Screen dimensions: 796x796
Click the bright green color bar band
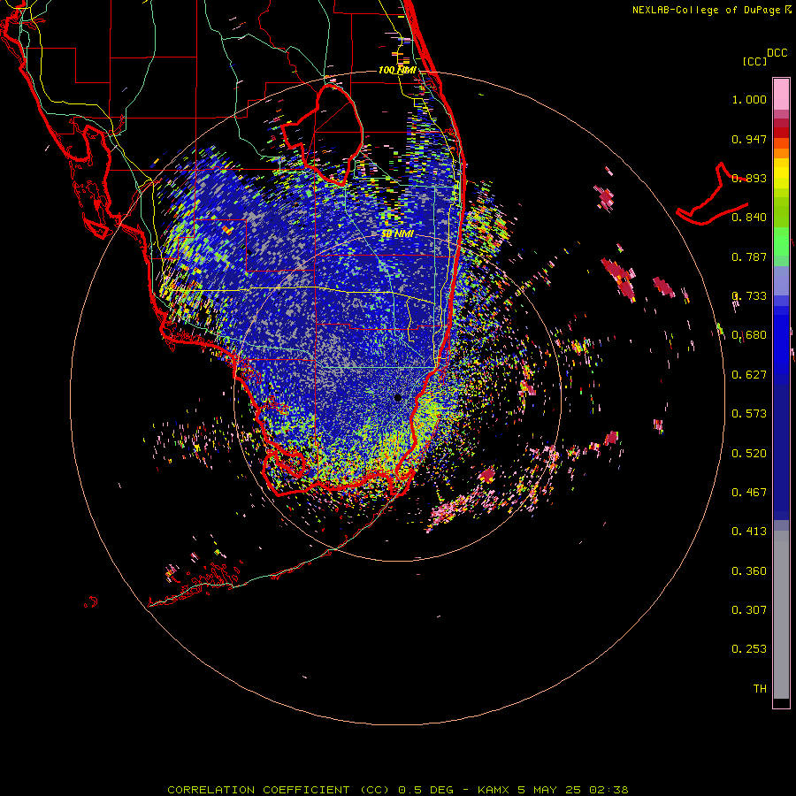coord(781,241)
